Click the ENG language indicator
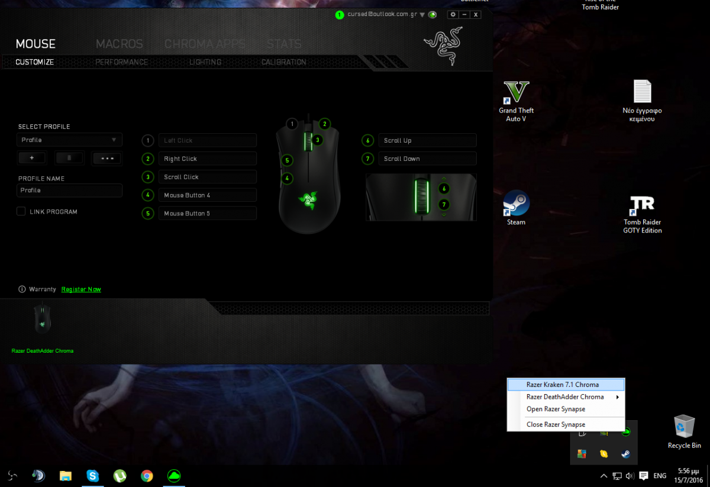This screenshot has width=710, height=487. coord(660,476)
